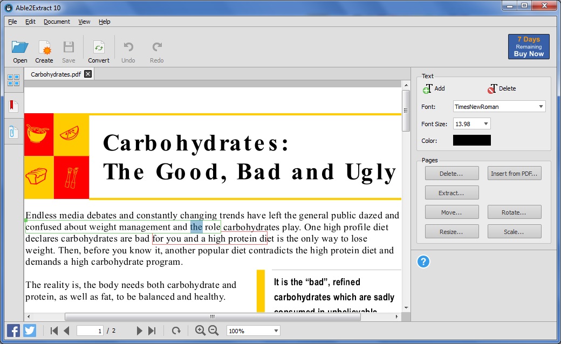561x344 pixels.
Task: Zoom in on the document
Action: [x=201, y=330]
